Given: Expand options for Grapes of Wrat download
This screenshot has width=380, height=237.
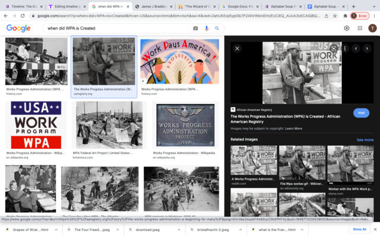Looking at the screenshot, I should pyautogui.click(x=56, y=229).
